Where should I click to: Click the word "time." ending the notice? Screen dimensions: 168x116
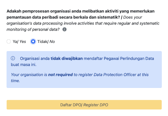15,81
